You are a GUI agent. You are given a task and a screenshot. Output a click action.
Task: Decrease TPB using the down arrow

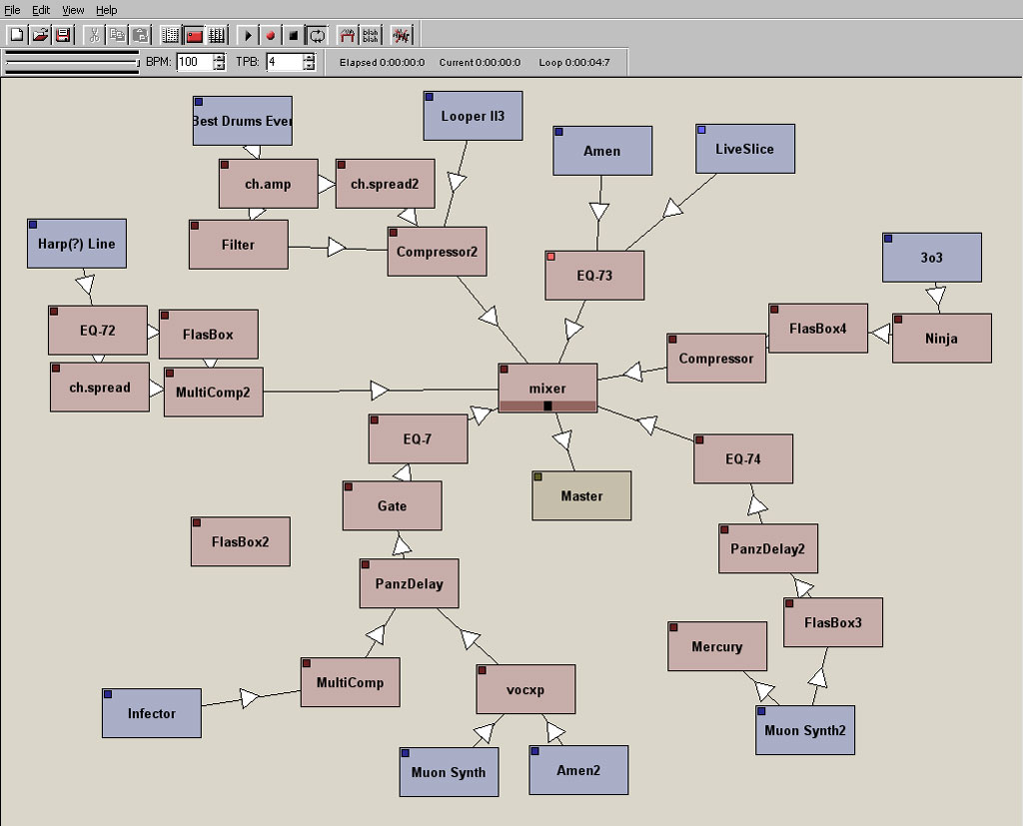point(309,67)
